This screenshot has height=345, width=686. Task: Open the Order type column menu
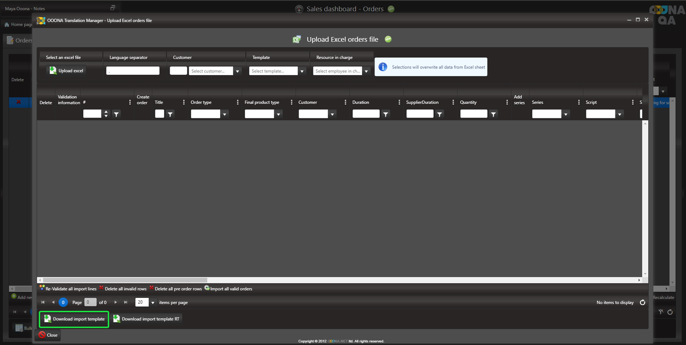(x=238, y=102)
